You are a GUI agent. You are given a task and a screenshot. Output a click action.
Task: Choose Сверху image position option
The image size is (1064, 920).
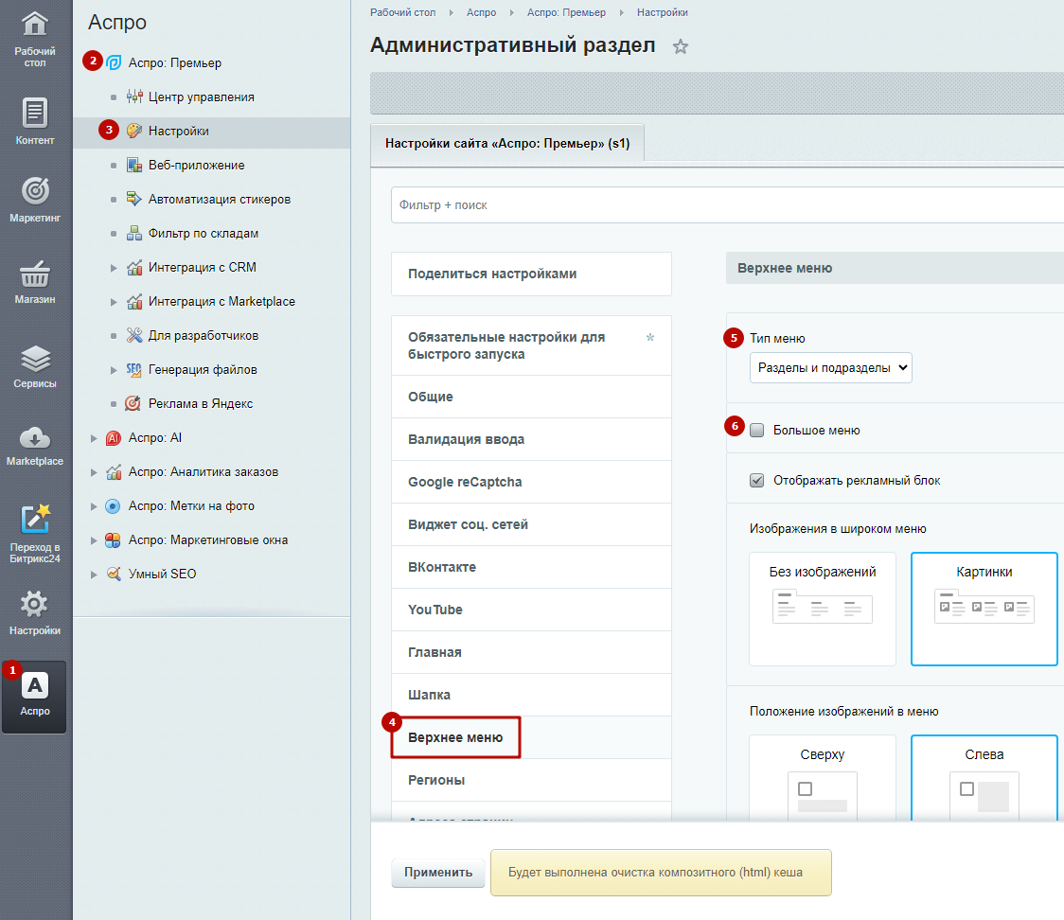click(823, 778)
